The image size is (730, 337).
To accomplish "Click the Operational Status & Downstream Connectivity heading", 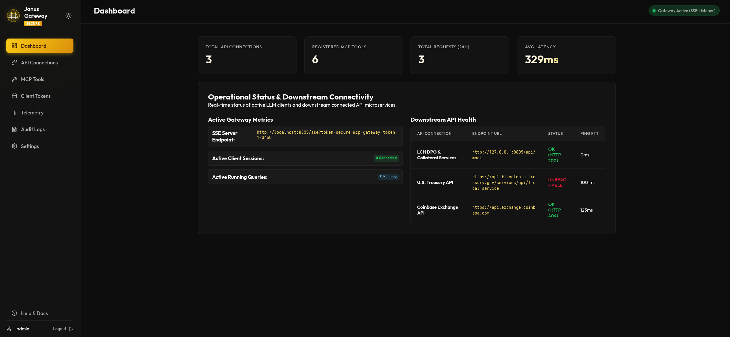I will (x=291, y=97).
